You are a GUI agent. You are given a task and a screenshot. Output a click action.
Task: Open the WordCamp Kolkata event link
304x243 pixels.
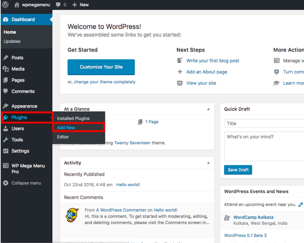coord(253,217)
